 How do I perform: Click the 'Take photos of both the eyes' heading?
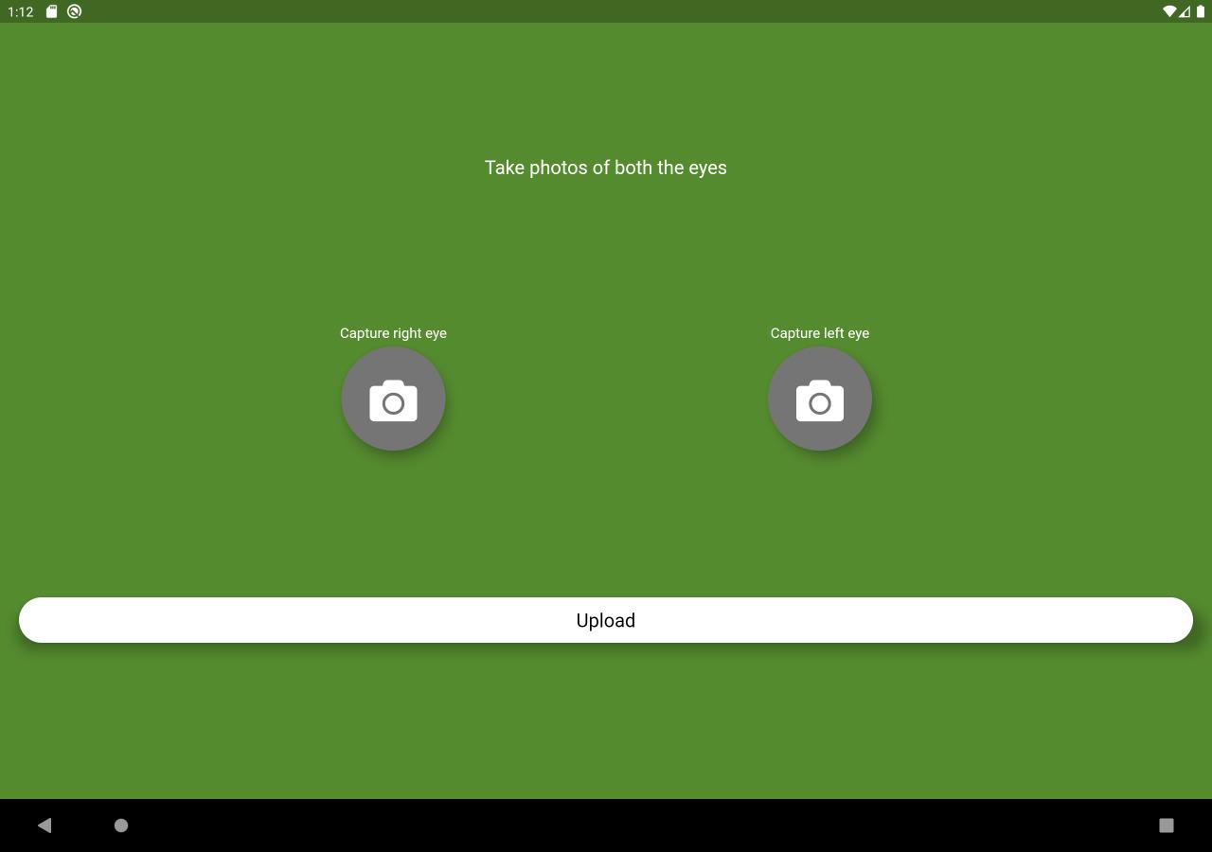[x=606, y=168]
